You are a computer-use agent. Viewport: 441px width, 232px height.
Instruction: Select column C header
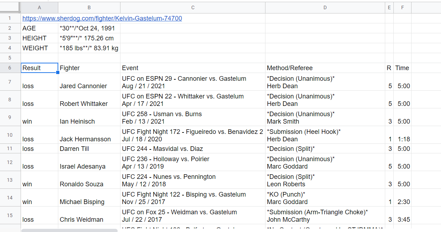click(193, 7)
